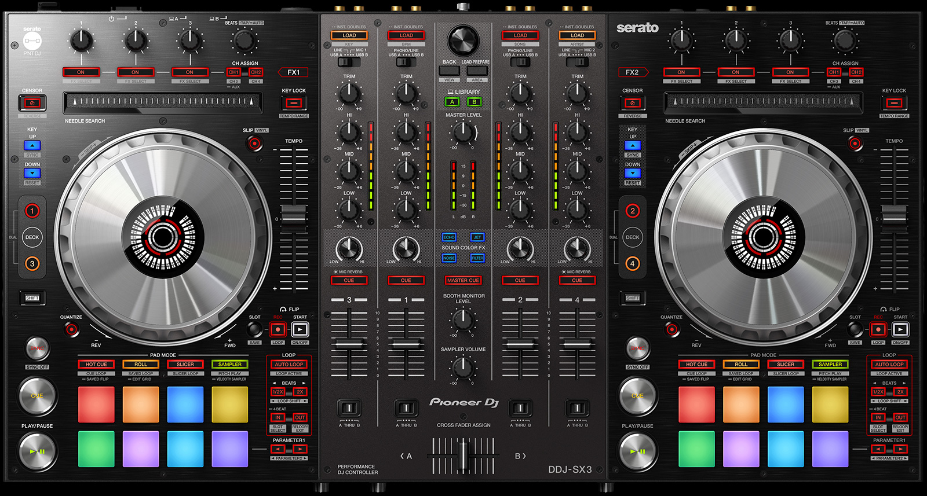
Task: Click left deck PARAMETER1 right arrow
Action: pos(300,449)
